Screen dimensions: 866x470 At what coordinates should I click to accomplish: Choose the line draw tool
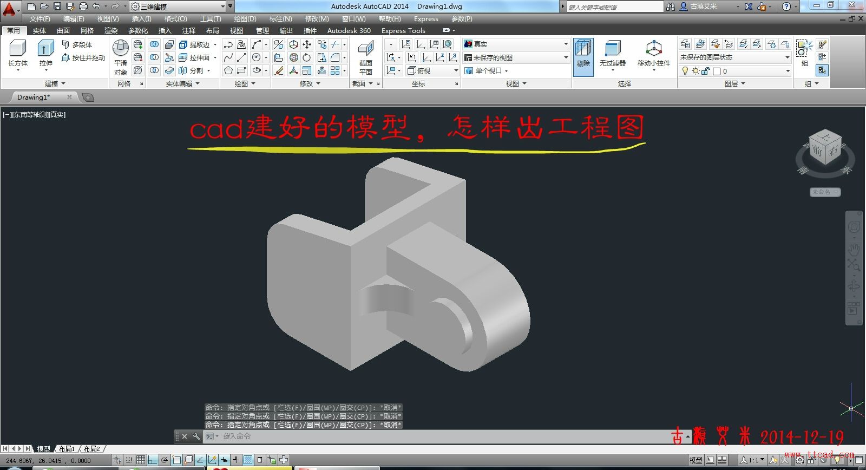(241, 57)
